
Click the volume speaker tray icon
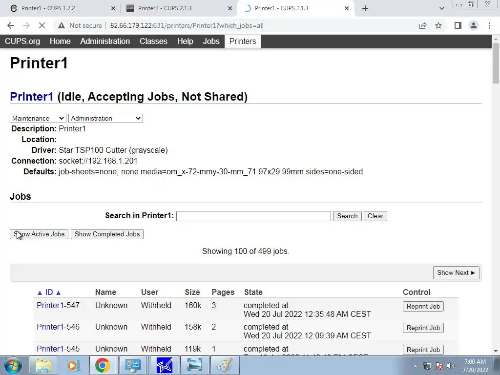coord(451,366)
